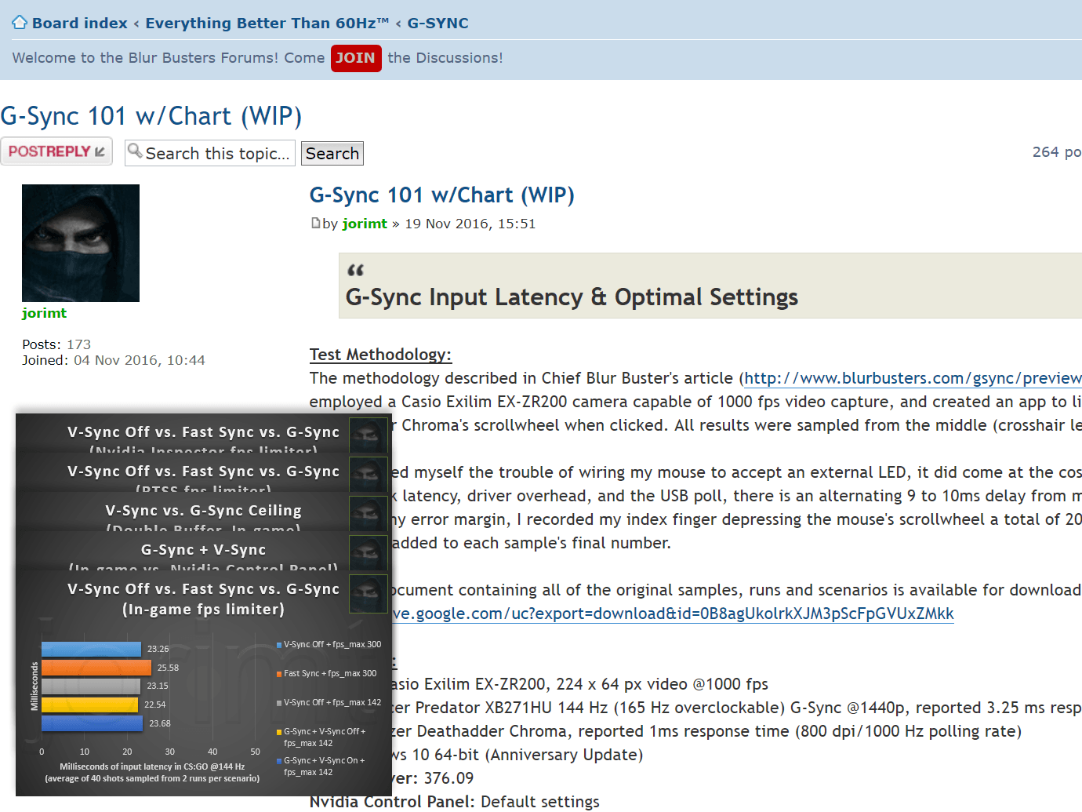This screenshot has width=1082, height=812.
Task: Open the blurbusters.com gsync preview link
Action: [913, 378]
